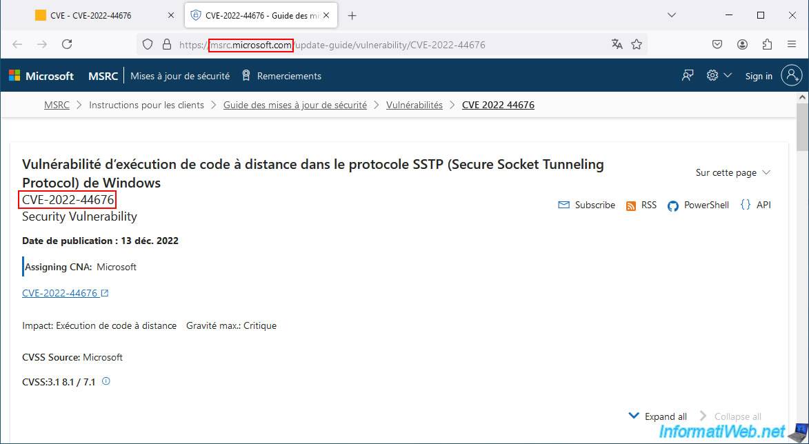Viewport: 809px width, 444px height.
Task: Switch to the 'CVE - CVE-2022-44676' tab
Action: [x=97, y=15]
